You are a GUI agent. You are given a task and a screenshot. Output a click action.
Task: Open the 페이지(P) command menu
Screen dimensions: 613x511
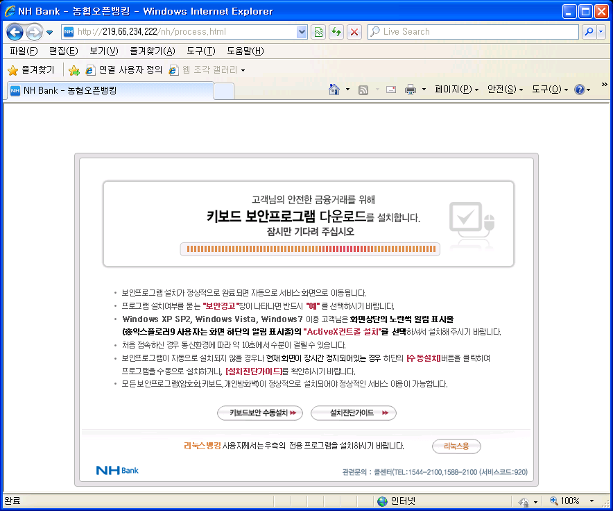point(456,90)
